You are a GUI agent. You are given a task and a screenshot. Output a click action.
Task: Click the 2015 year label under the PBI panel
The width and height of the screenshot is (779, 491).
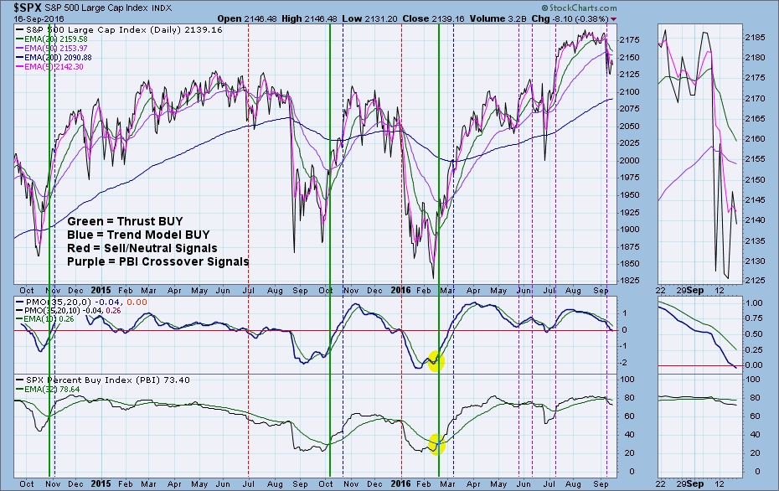click(x=101, y=483)
